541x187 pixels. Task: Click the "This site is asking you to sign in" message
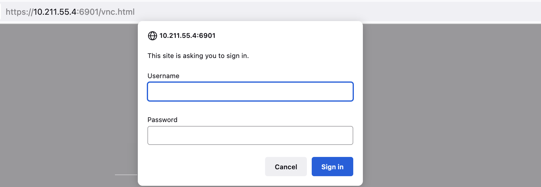point(198,56)
